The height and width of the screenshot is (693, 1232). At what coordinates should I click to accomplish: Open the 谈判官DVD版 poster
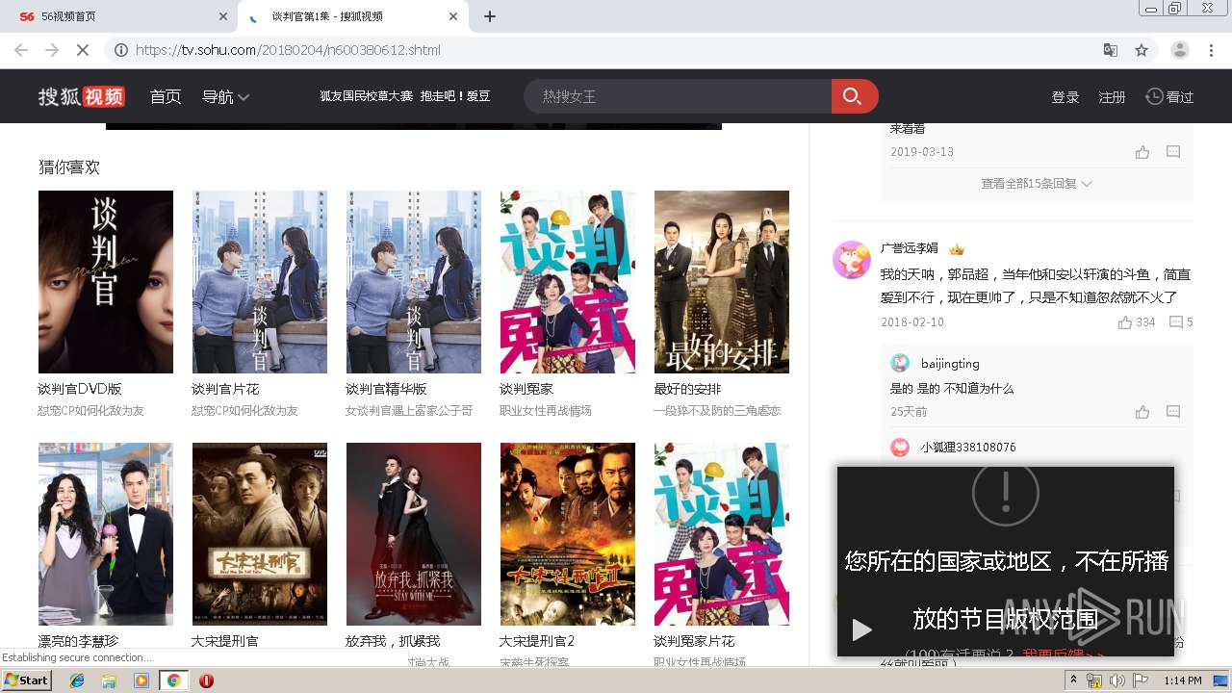click(x=106, y=282)
